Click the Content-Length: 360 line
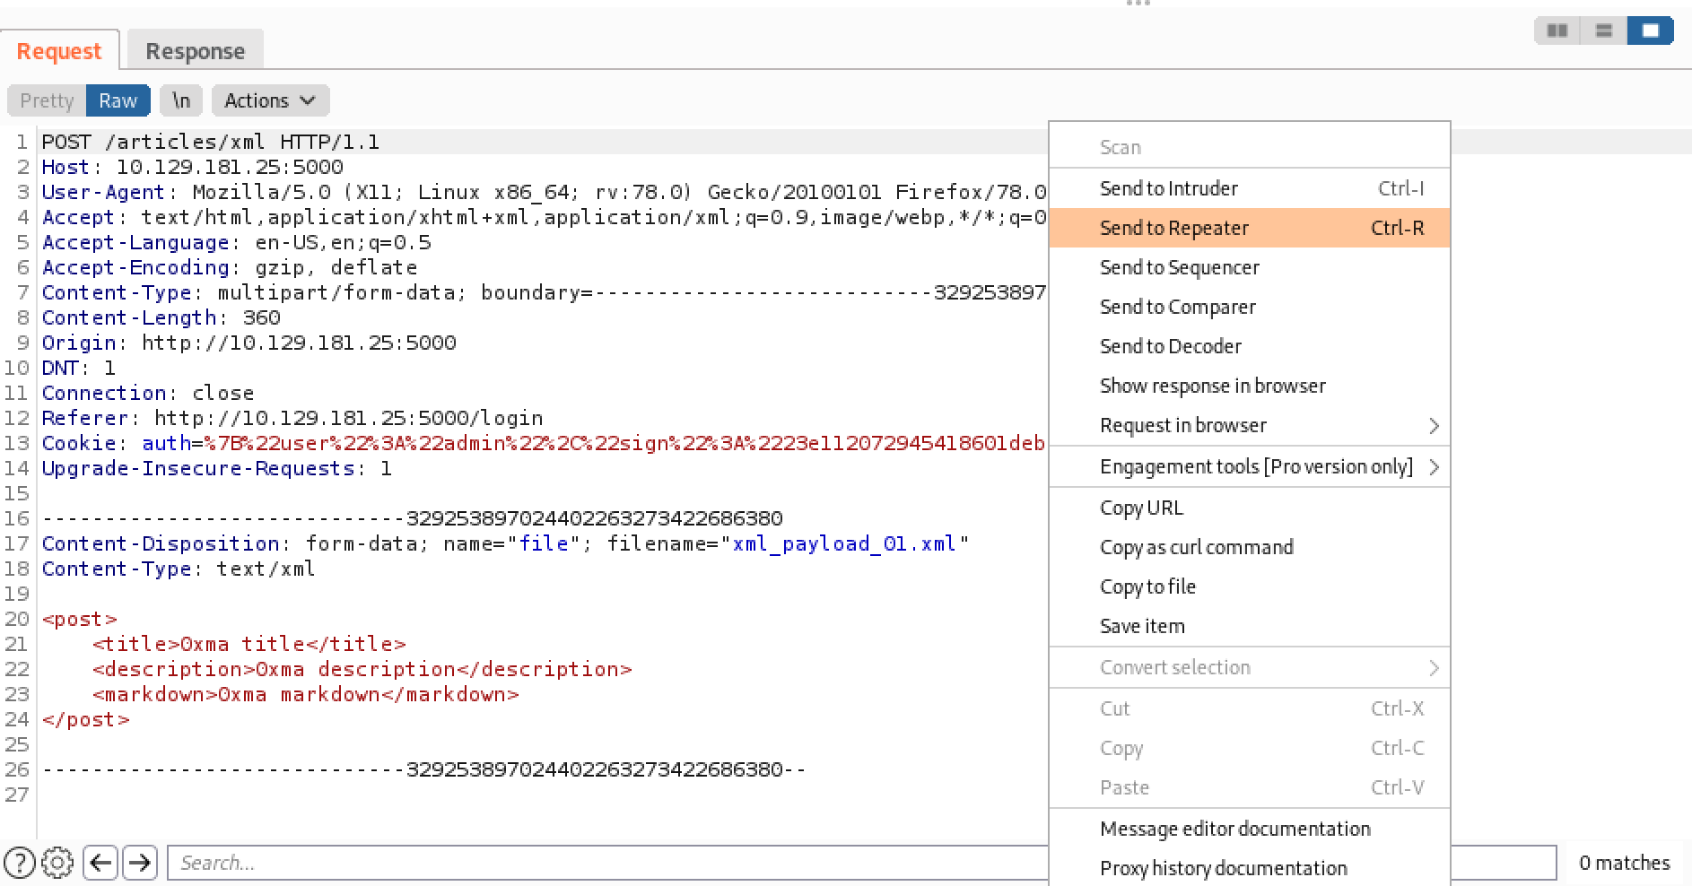The width and height of the screenshot is (1692, 886). coord(161,317)
